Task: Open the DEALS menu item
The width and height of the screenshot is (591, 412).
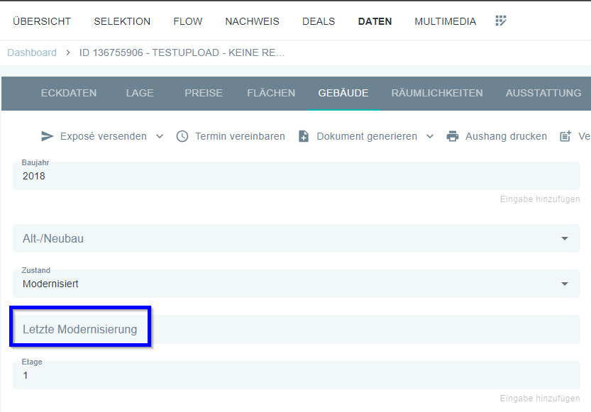Action: coord(319,21)
